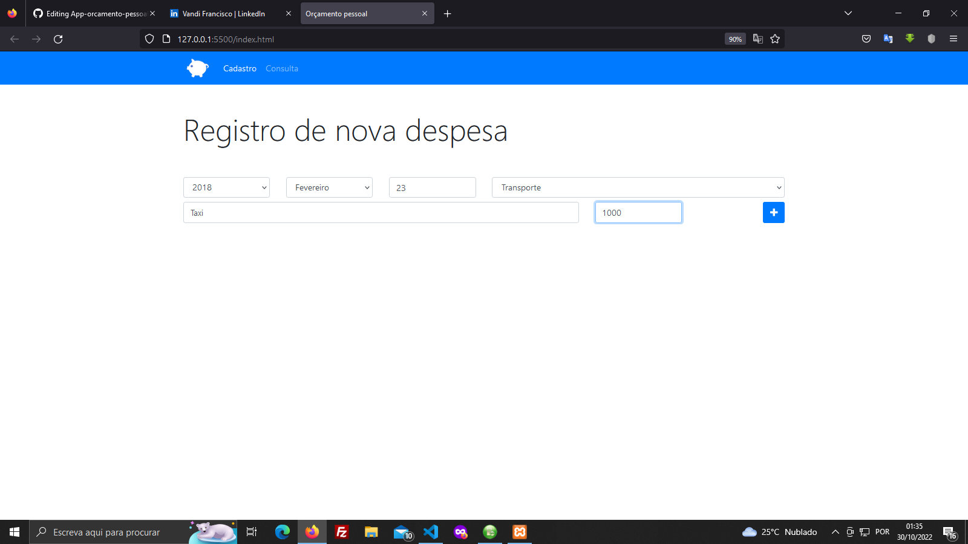Open Visual Studio Code from the taskbar
Viewport: 968px width, 544px height.
[x=431, y=532]
